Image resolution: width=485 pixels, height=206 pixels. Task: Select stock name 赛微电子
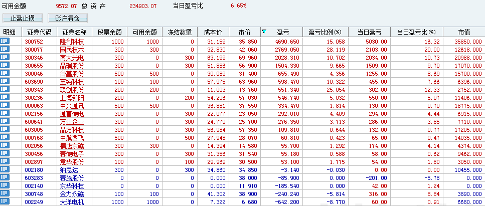tap(72, 154)
